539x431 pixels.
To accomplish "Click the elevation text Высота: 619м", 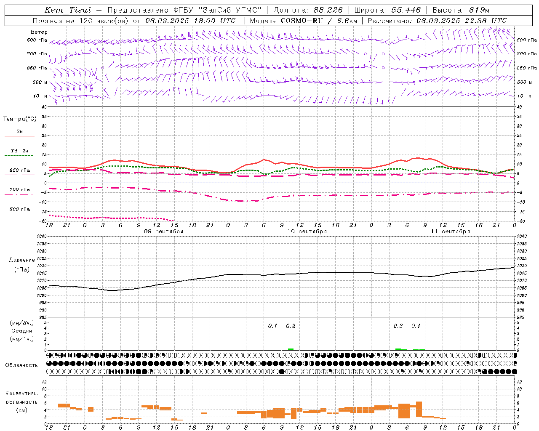I will (461, 10).
